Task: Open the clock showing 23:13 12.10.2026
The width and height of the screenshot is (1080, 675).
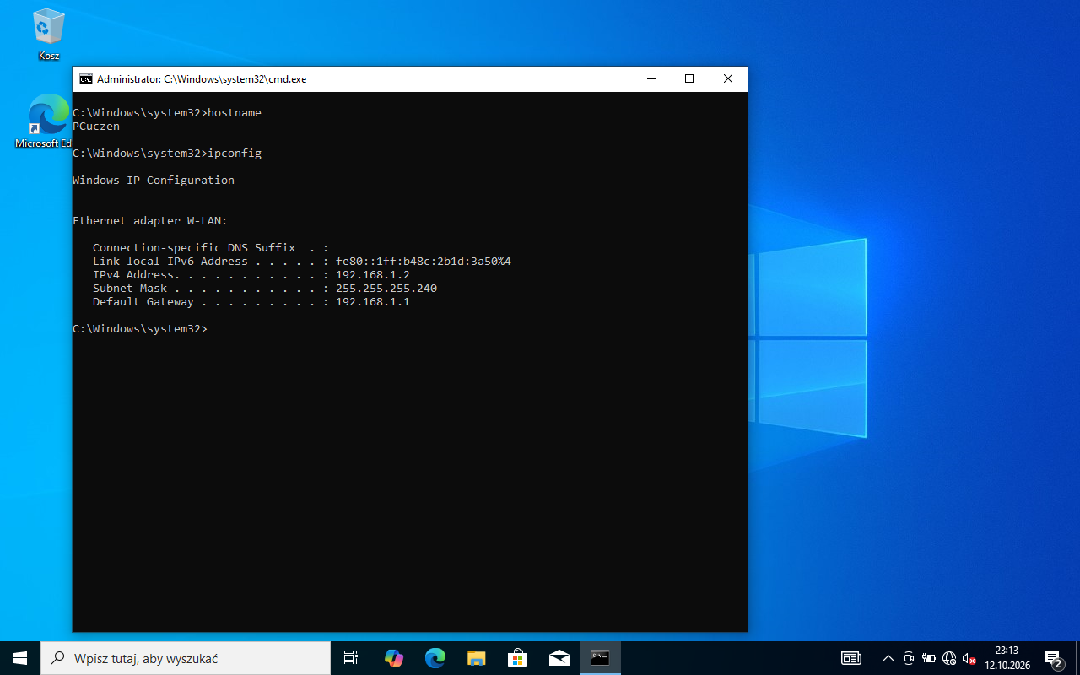Action: coord(1007,658)
